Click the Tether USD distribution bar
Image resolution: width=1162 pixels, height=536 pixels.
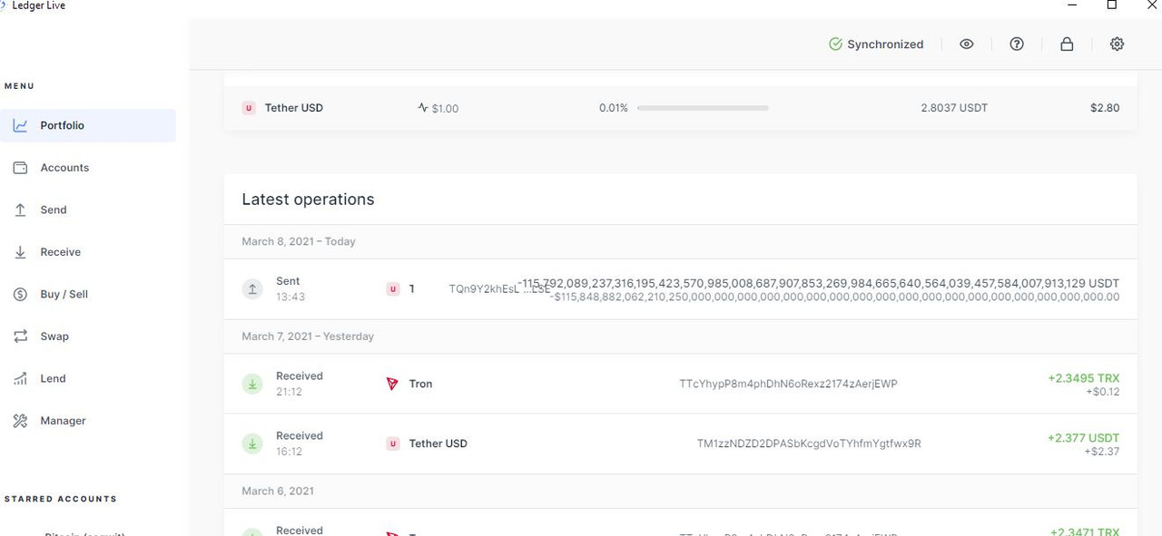click(x=703, y=108)
